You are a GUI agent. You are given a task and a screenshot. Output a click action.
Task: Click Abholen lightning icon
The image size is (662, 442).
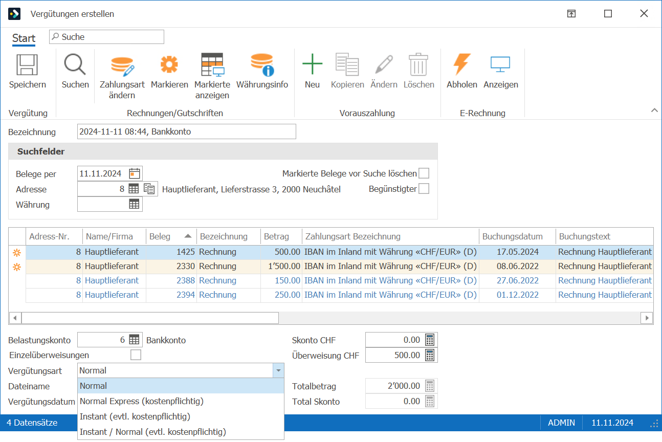tap(461, 65)
